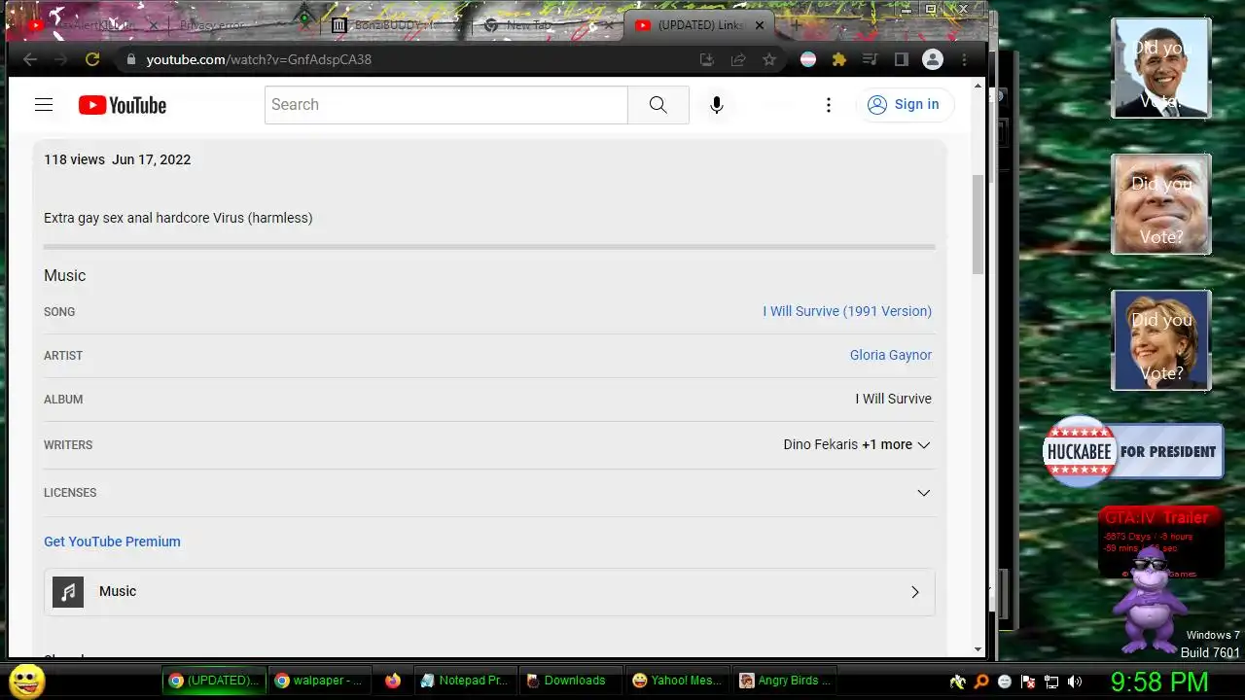
Task: Toggle Chrome side panel
Action: [x=902, y=59]
